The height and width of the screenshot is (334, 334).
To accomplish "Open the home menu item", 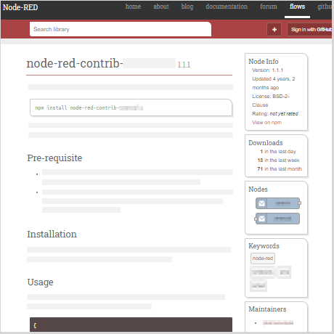I will (133, 7).
